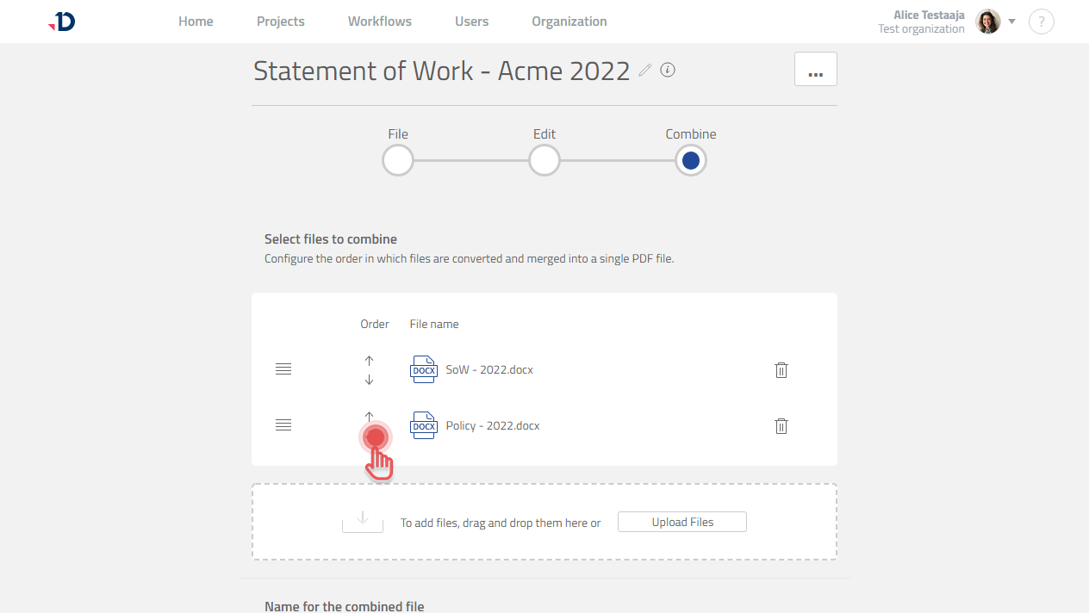Open Workflows in the top navigation
This screenshot has width=1089, height=613.
tap(379, 21)
